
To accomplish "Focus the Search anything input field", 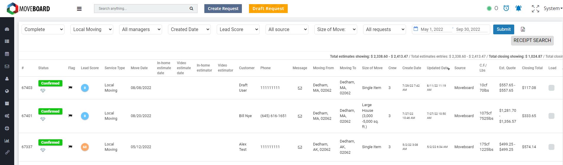I will [142, 9].
